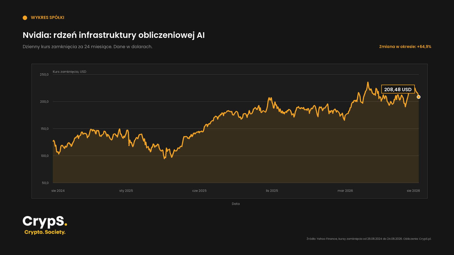The image size is (454, 255).
Task: Click the cze 2025 x-axis label
Action: pyautogui.click(x=199, y=191)
